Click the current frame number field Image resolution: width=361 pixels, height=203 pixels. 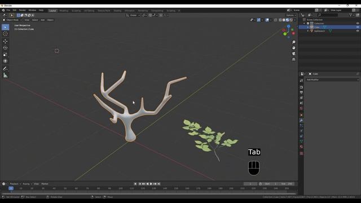[x=250, y=184]
